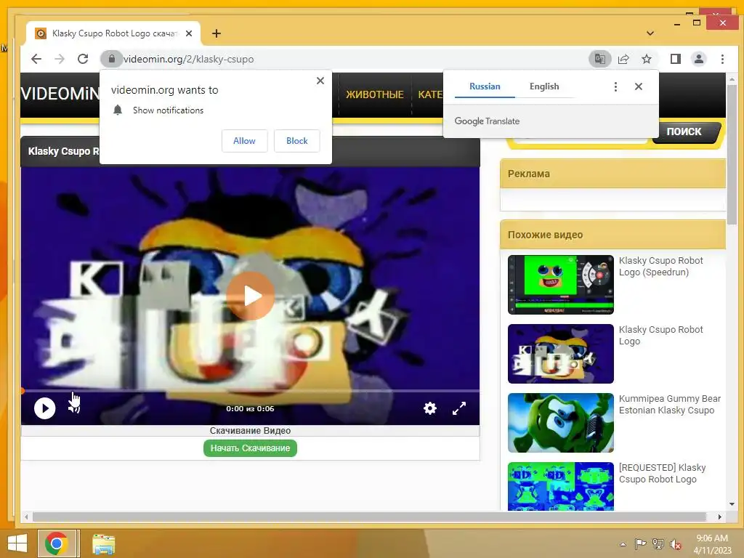This screenshot has width=744, height=558.
Task: Dismiss the notification permission prompt
Action: (x=320, y=81)
